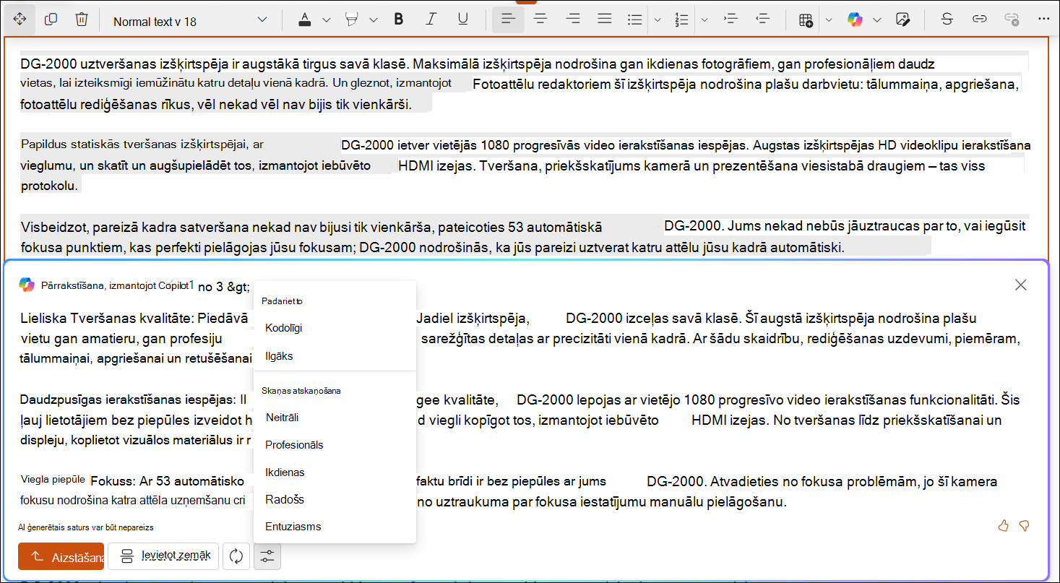Expand the numbered list style arrow
This screenshot has height=583, width=1060.
coord(704,20)
